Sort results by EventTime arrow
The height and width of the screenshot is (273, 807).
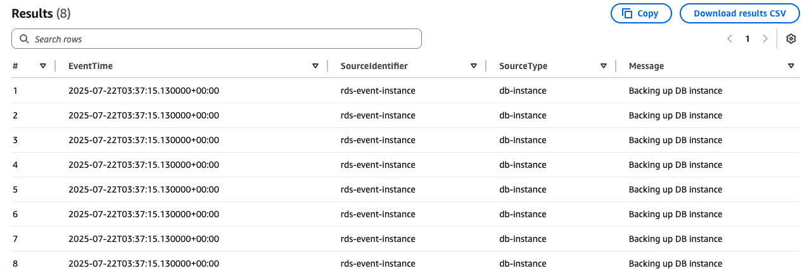(x=315, y=66)
